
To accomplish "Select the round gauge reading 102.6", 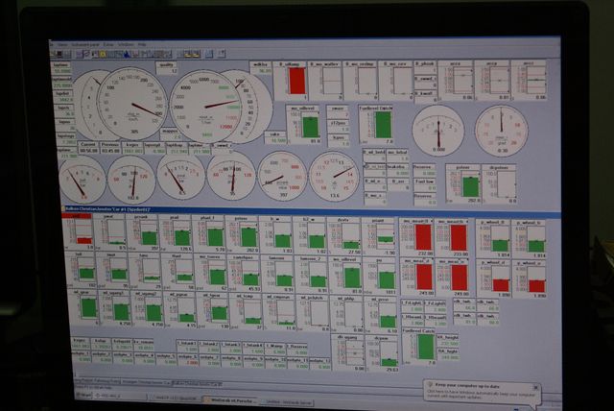I will (131, 179).
